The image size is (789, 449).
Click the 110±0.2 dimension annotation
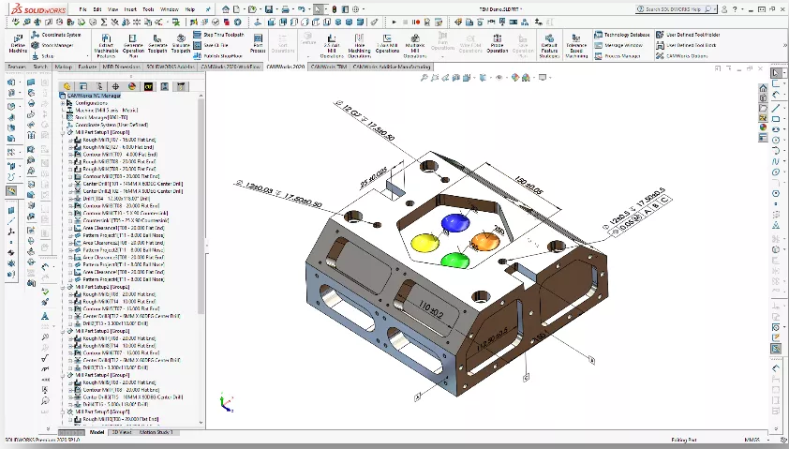pos(431,308)
